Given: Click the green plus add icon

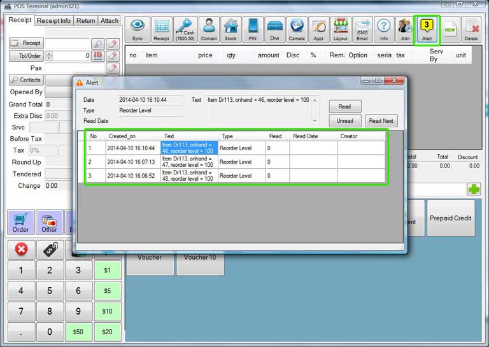Looking at the screenshot, I should click(x=474, y=189).
